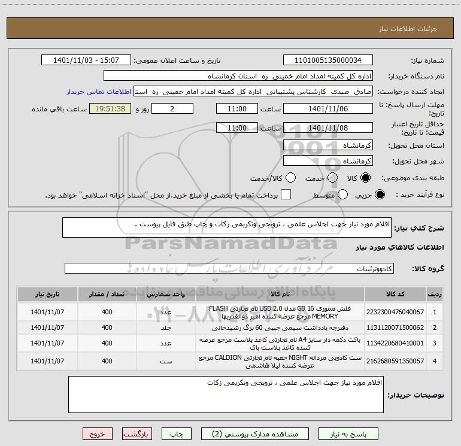The width and height of the screenshot is (461, 446).
Task: Click the 'تاریخ نیاز' column header
Action: (47, 294)
